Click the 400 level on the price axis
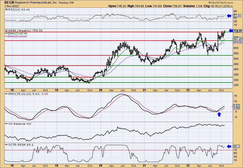The image size is (243, 168). (x=236, y=69)
